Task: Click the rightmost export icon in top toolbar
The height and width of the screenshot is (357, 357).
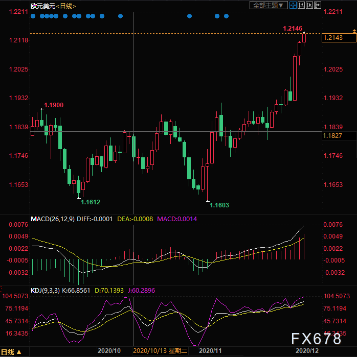Action: pos(317,5)
